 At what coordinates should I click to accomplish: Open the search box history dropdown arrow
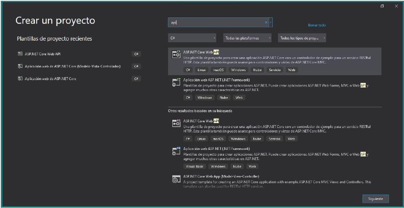point(271,22)
